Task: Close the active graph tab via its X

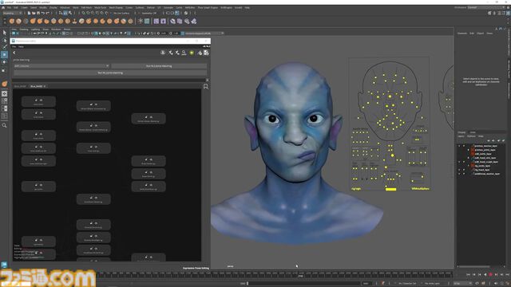Action: click(45, 86)
